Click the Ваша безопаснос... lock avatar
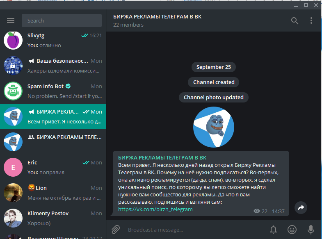The height and width of the screenshot is (239, 322). 13,66
